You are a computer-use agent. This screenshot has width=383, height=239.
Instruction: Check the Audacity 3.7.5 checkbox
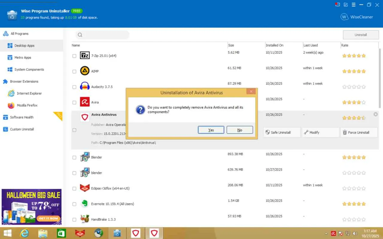tap(74, 87)
